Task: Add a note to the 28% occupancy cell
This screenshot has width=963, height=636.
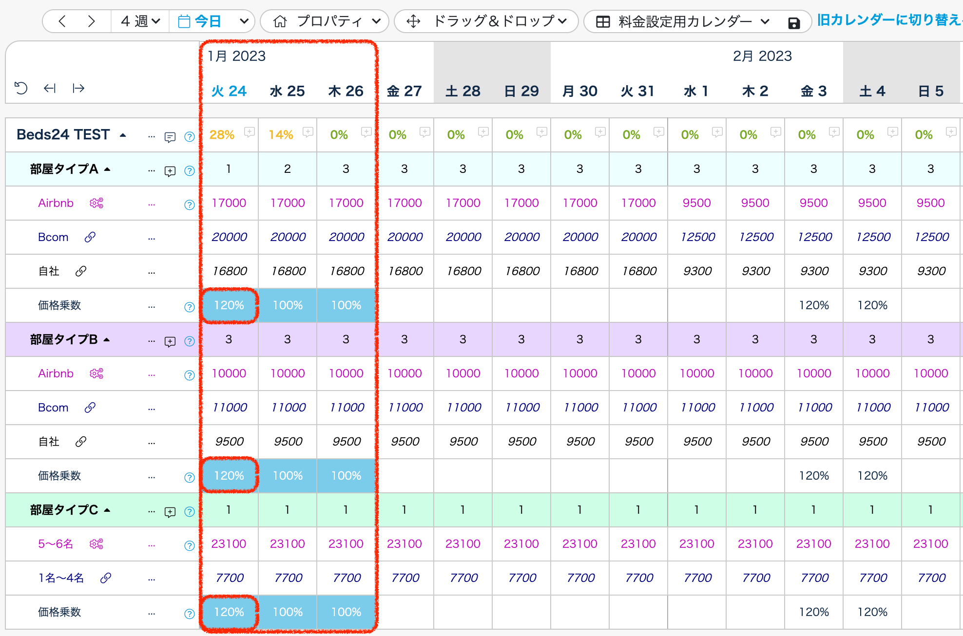Action: pos(250,131)
